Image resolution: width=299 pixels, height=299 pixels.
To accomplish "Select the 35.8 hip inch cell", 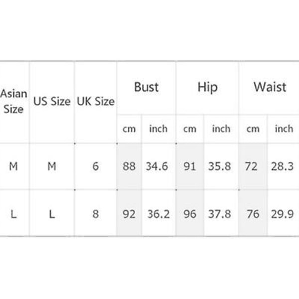I will point(221,166).
